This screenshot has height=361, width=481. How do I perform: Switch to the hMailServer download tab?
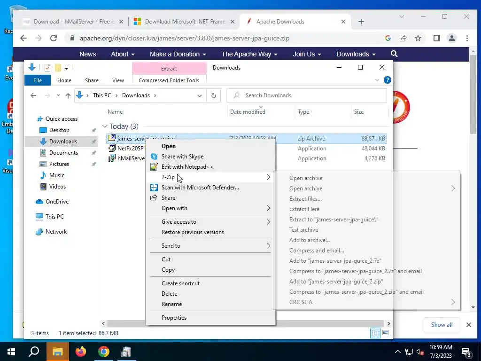74,22
